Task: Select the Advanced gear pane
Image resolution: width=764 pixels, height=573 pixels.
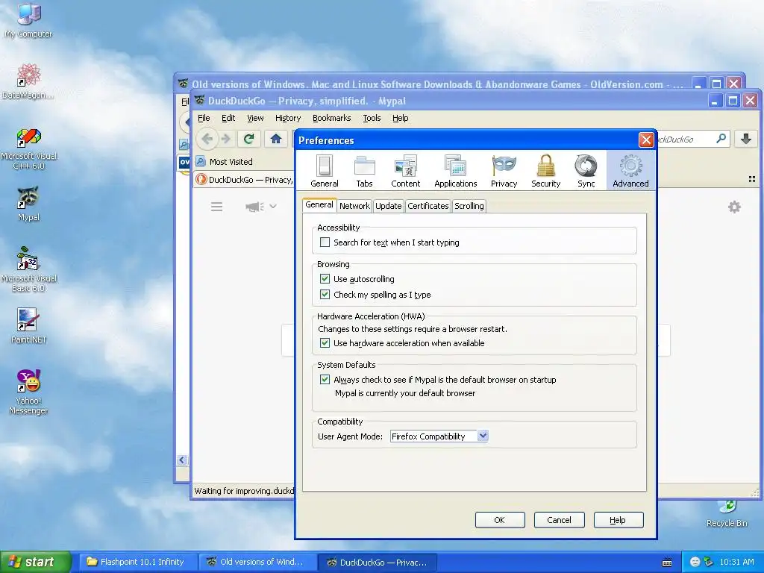Action: [x=630, y=171]
